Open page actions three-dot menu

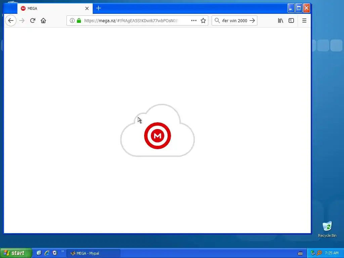(194, 20)
